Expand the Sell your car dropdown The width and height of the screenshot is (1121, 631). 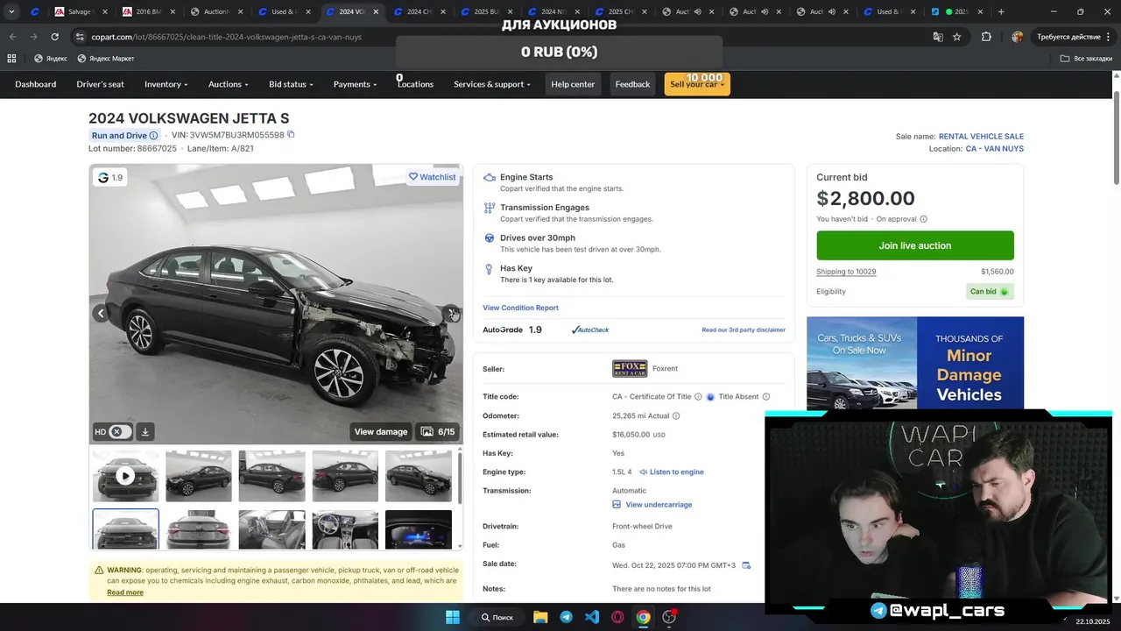point(697,84)
